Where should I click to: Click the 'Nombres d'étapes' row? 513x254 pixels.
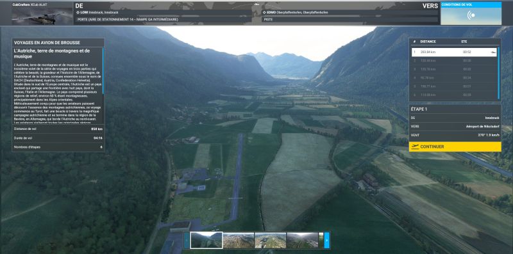click(x=58, y=147)
